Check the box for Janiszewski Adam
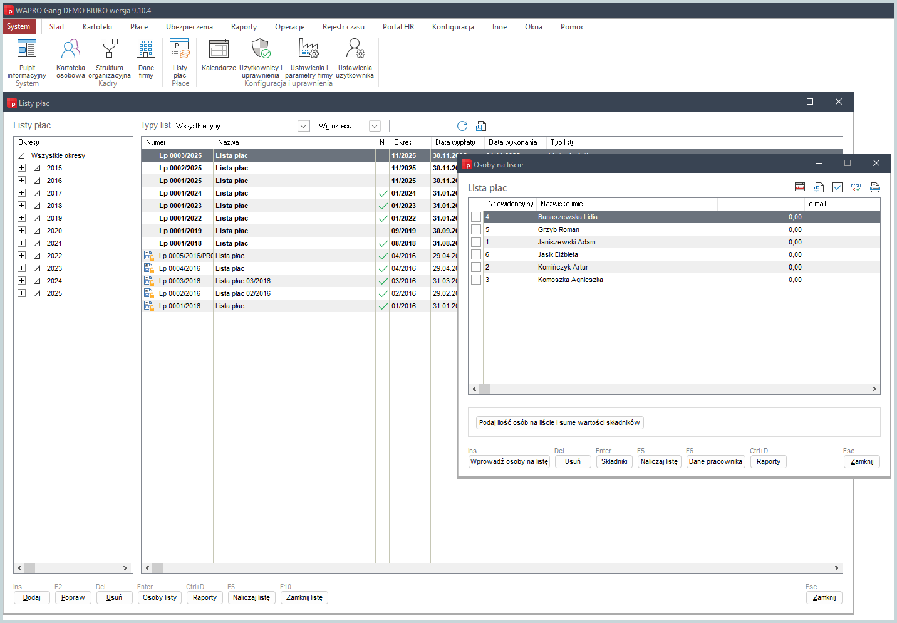The image size is (897, 623). pyautogui.click(x=476, y=242)
